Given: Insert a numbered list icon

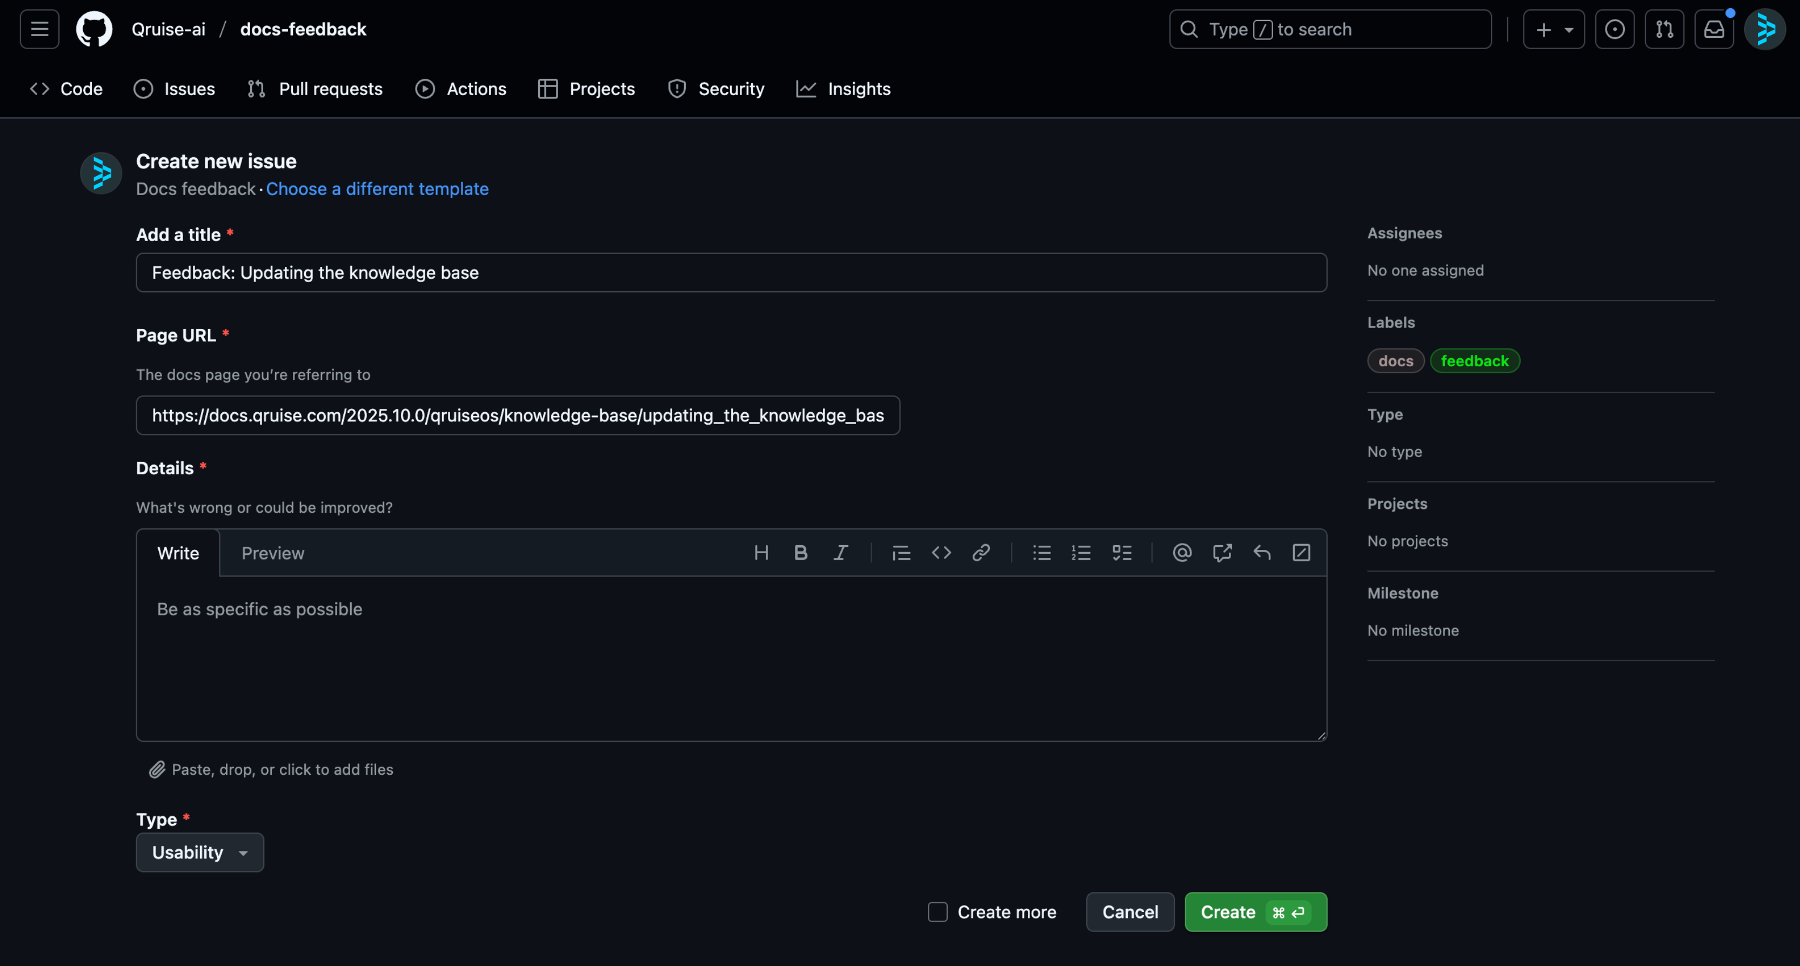Looking at the screenshot, I should (x=1081, y=553).
